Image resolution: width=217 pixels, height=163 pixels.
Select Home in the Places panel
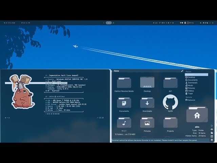tap(196, 75)
